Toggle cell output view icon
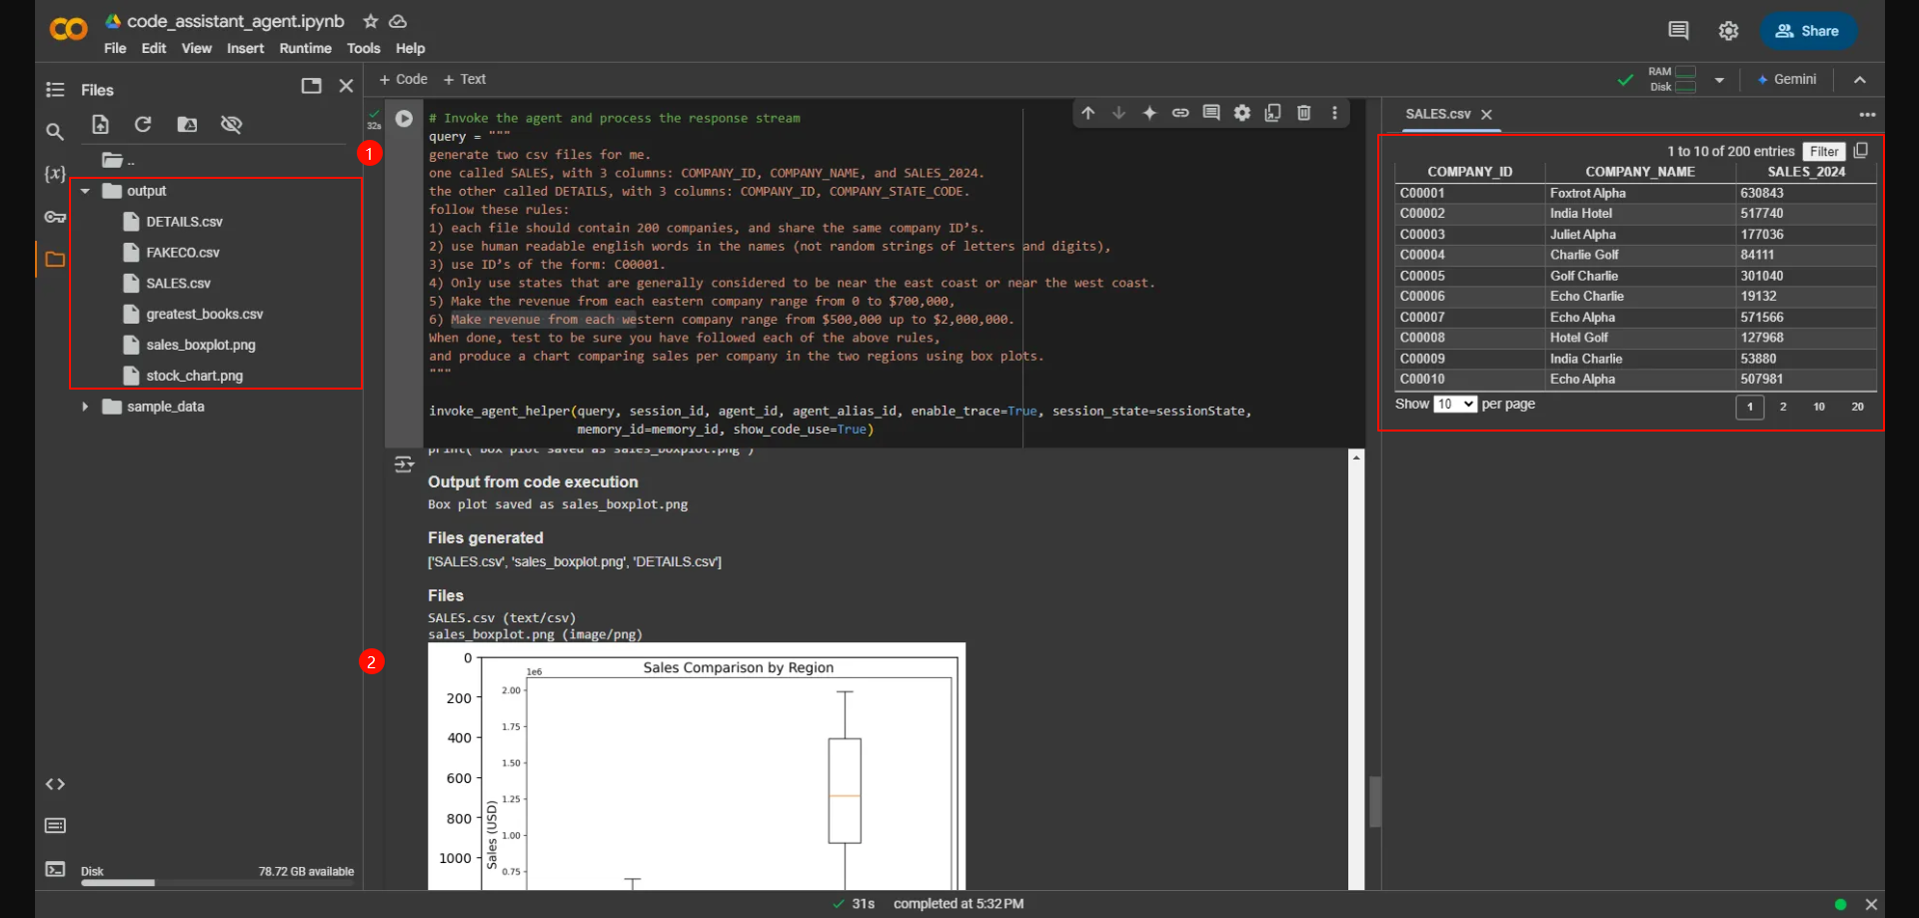1919x918 pixels. point(404,464)
